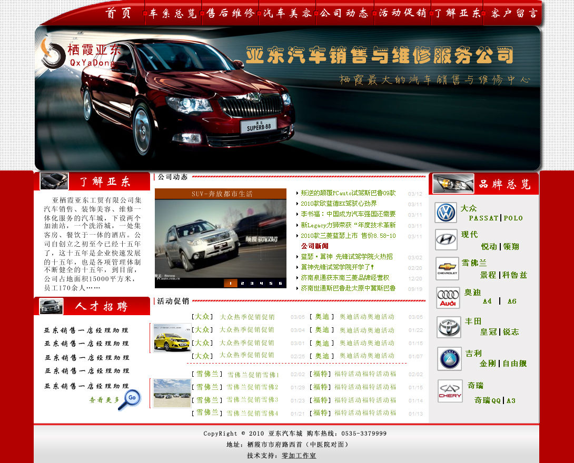Image resolution: width=574 pixels, height=463 pixels.
Task: Click the Chery brand logo icon
Action: 450,391
